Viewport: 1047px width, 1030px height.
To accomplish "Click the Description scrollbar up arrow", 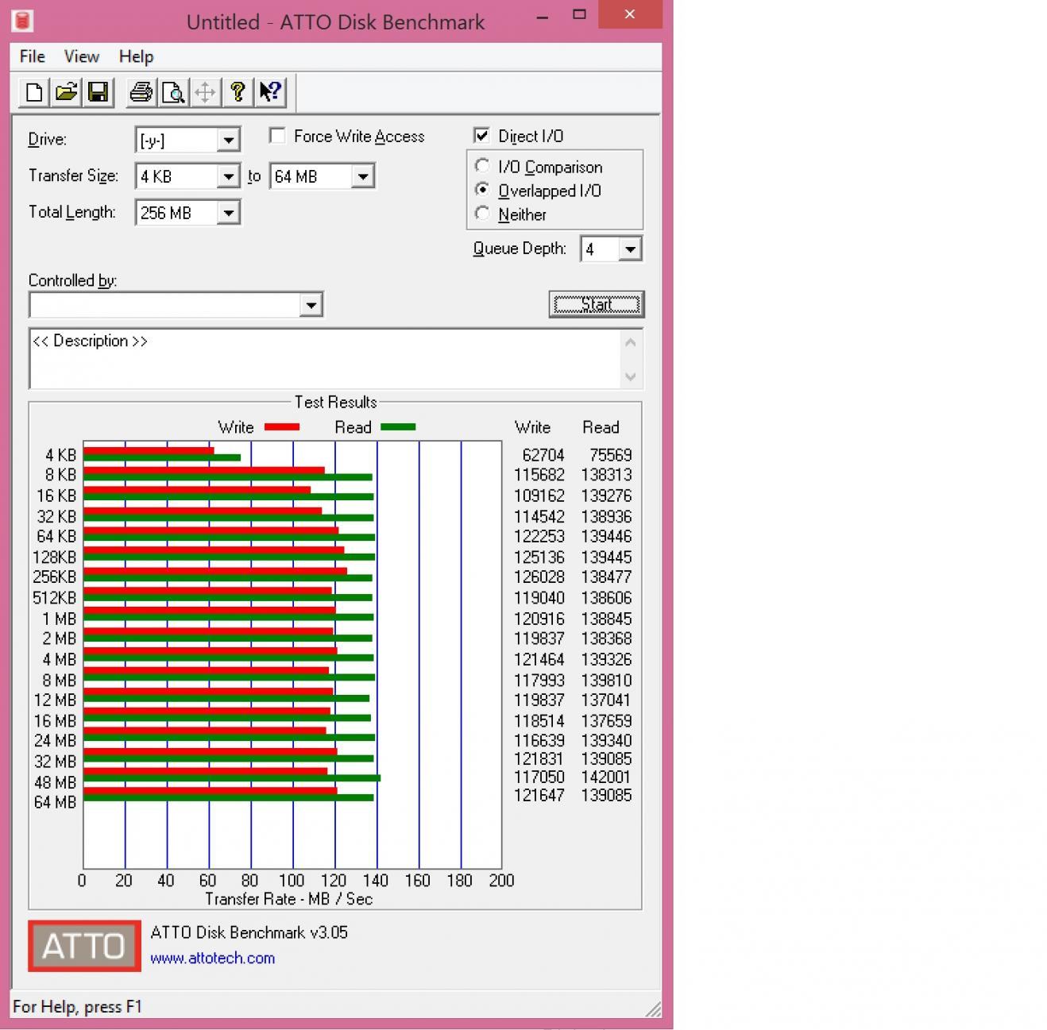I will point(630,343).
